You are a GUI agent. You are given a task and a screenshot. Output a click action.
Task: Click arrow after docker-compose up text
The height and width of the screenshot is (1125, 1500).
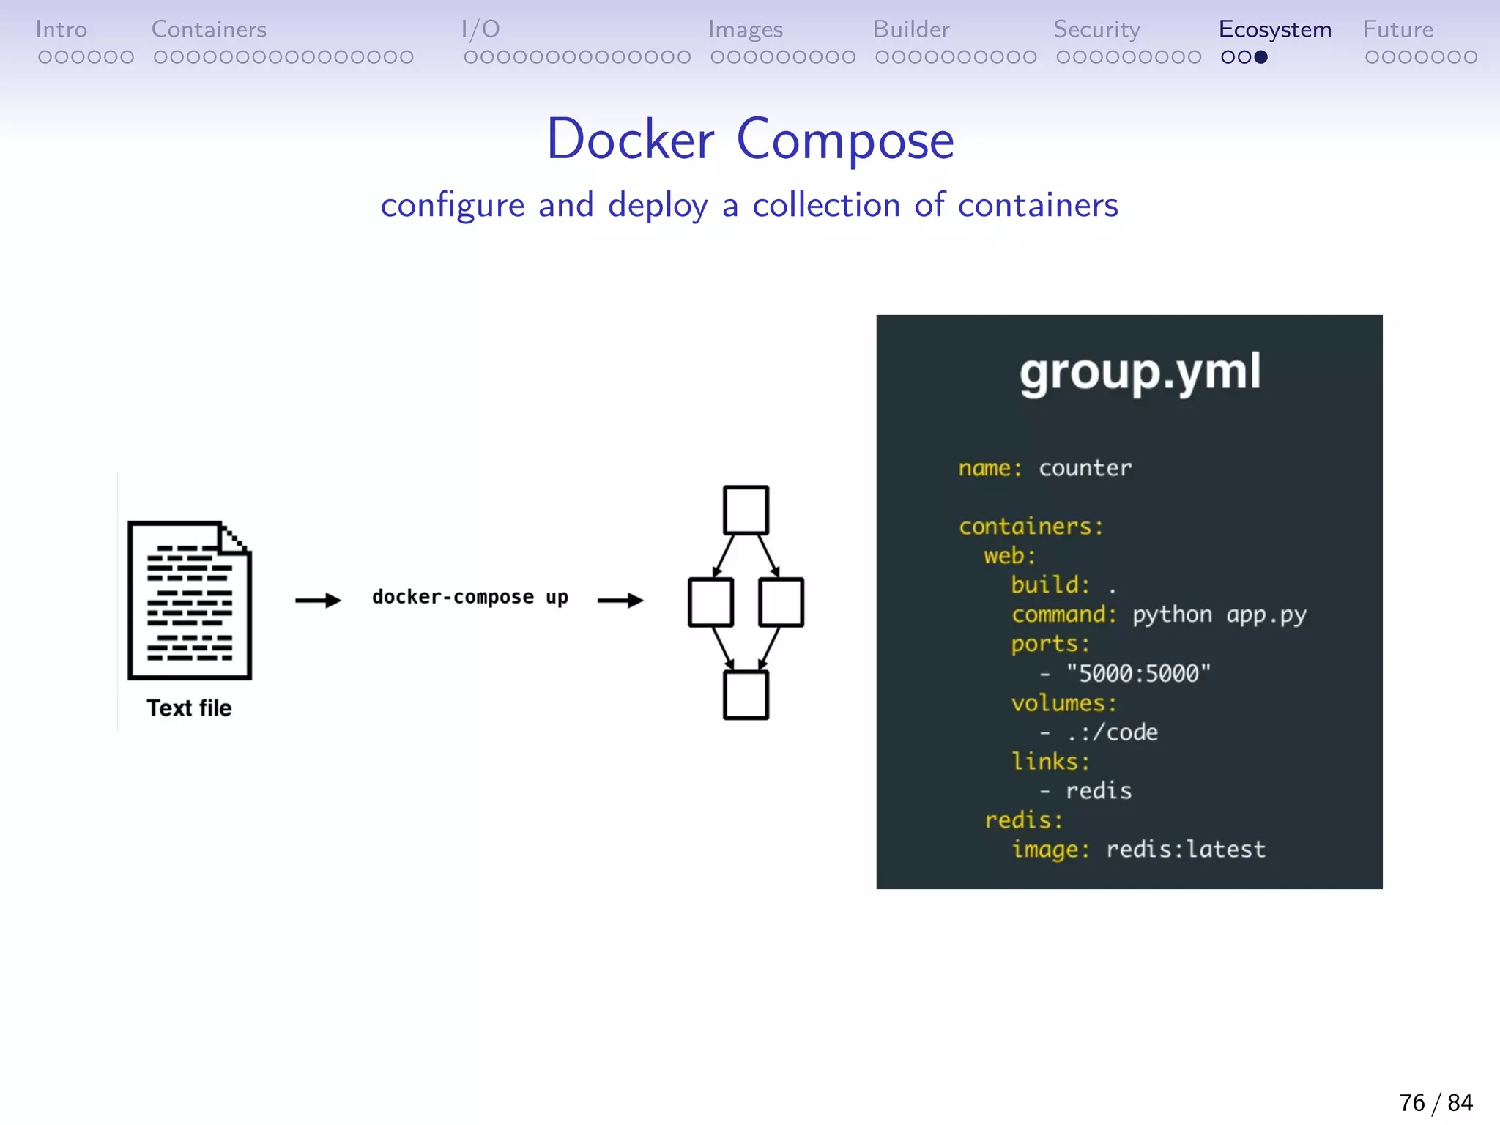620,601
